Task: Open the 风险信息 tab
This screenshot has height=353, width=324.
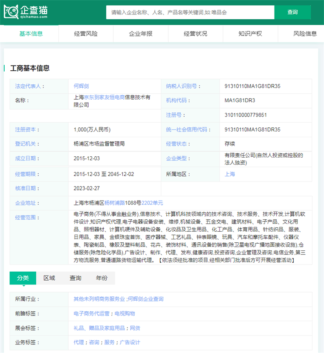Action: pos(305,34)
